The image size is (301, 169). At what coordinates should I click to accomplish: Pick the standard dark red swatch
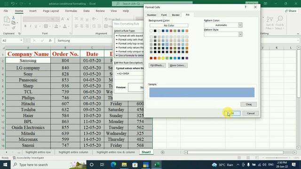(151, 58)
